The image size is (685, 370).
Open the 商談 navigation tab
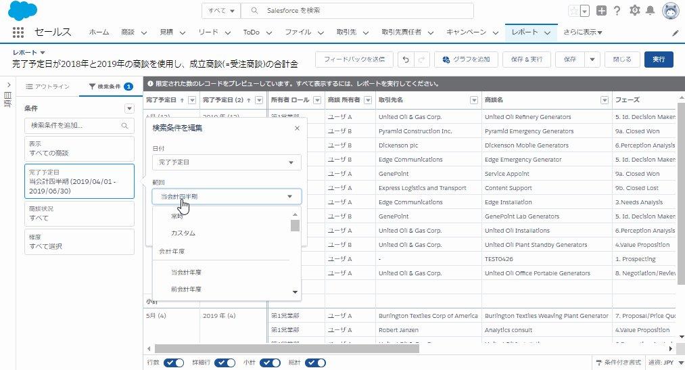point(128,32)
